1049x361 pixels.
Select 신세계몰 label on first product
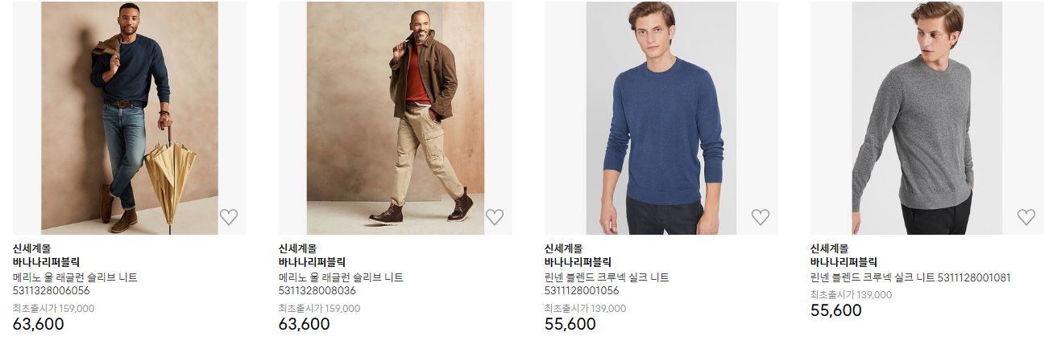[x=31, y=248]
